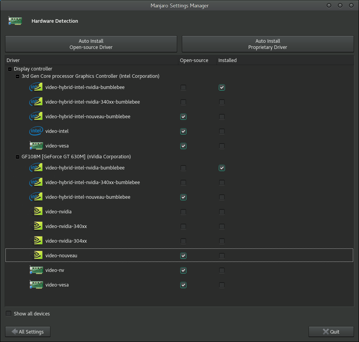Screen dimensions: 359x342
Task: Enable the Show all devices checkbox
Action: click(x=8, y=313)
